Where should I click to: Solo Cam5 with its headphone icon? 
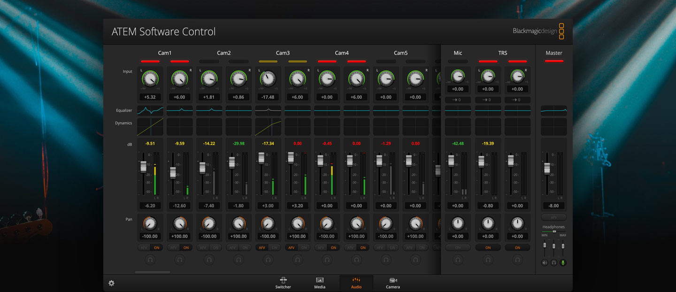point(386,260)
